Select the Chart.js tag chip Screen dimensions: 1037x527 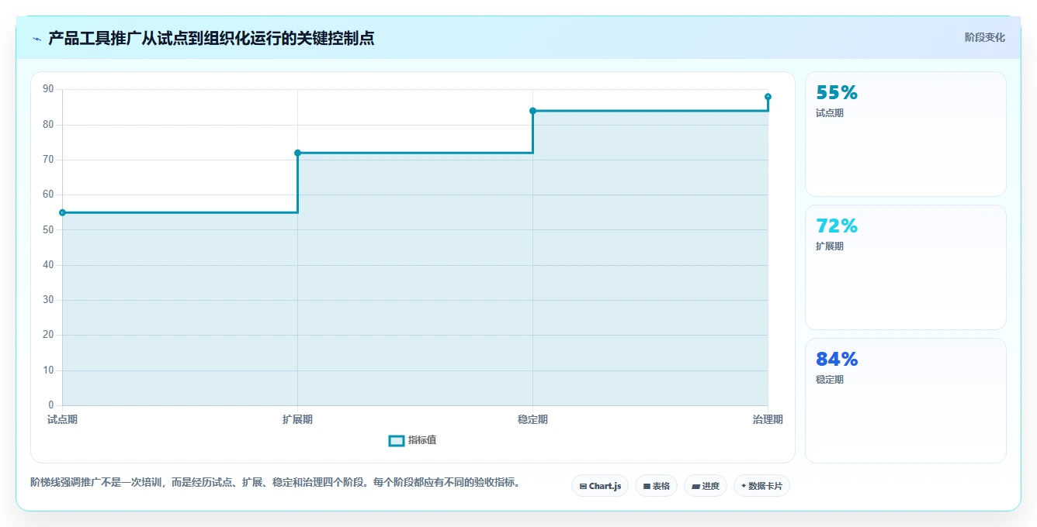coord(600,486)
